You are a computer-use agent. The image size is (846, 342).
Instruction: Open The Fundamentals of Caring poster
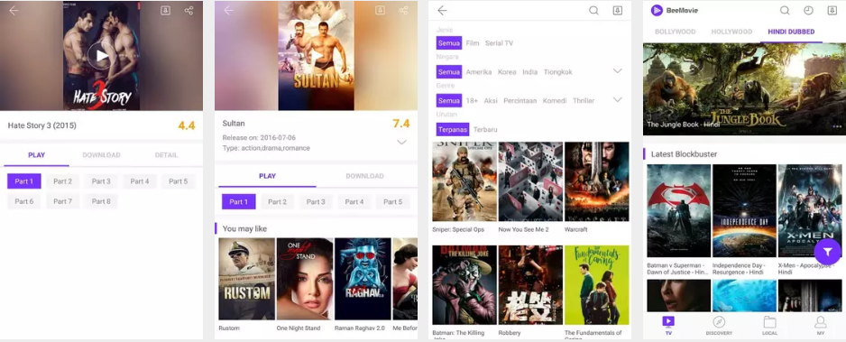point(597,285)
